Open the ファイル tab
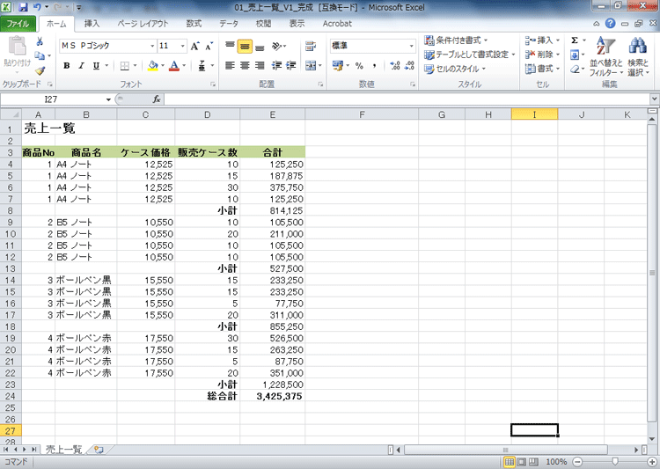 tap(18, 24)
